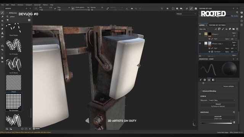
Task: Select the Polygon Fill tool in left toolbar
Action: pyautogui.click(x=2, y=25)
